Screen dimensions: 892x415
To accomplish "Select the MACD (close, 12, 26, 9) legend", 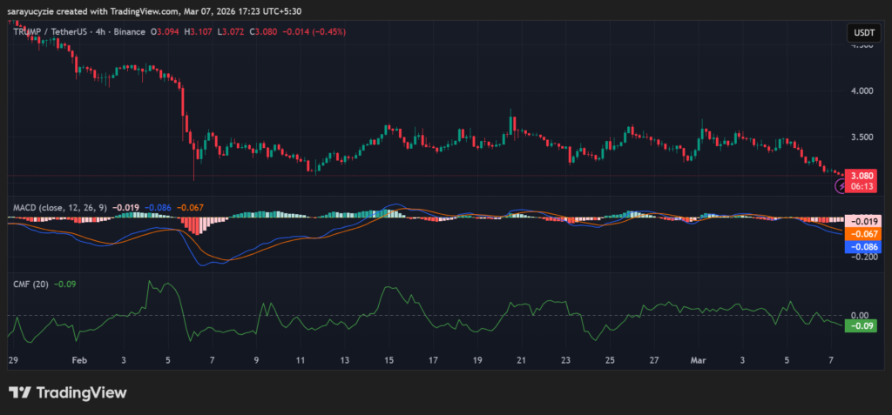I will click(59, 209).
